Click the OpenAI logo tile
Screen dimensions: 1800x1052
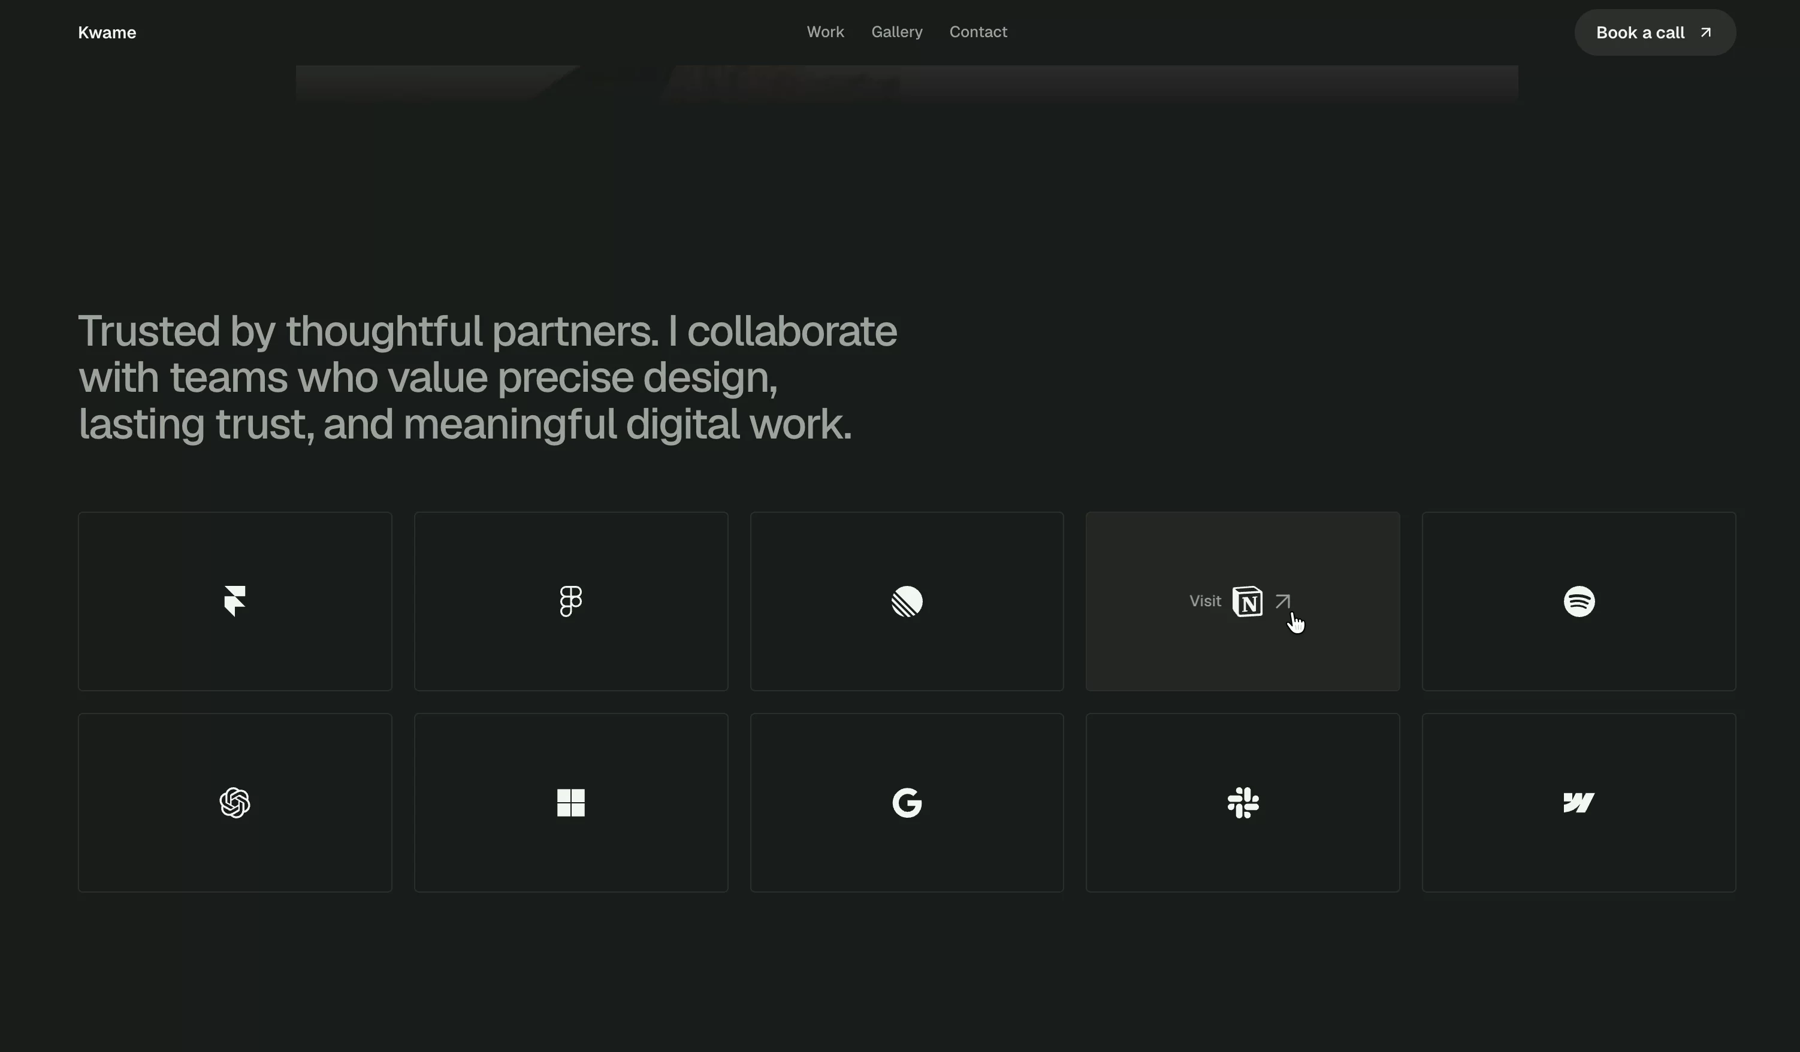(235, 803)
